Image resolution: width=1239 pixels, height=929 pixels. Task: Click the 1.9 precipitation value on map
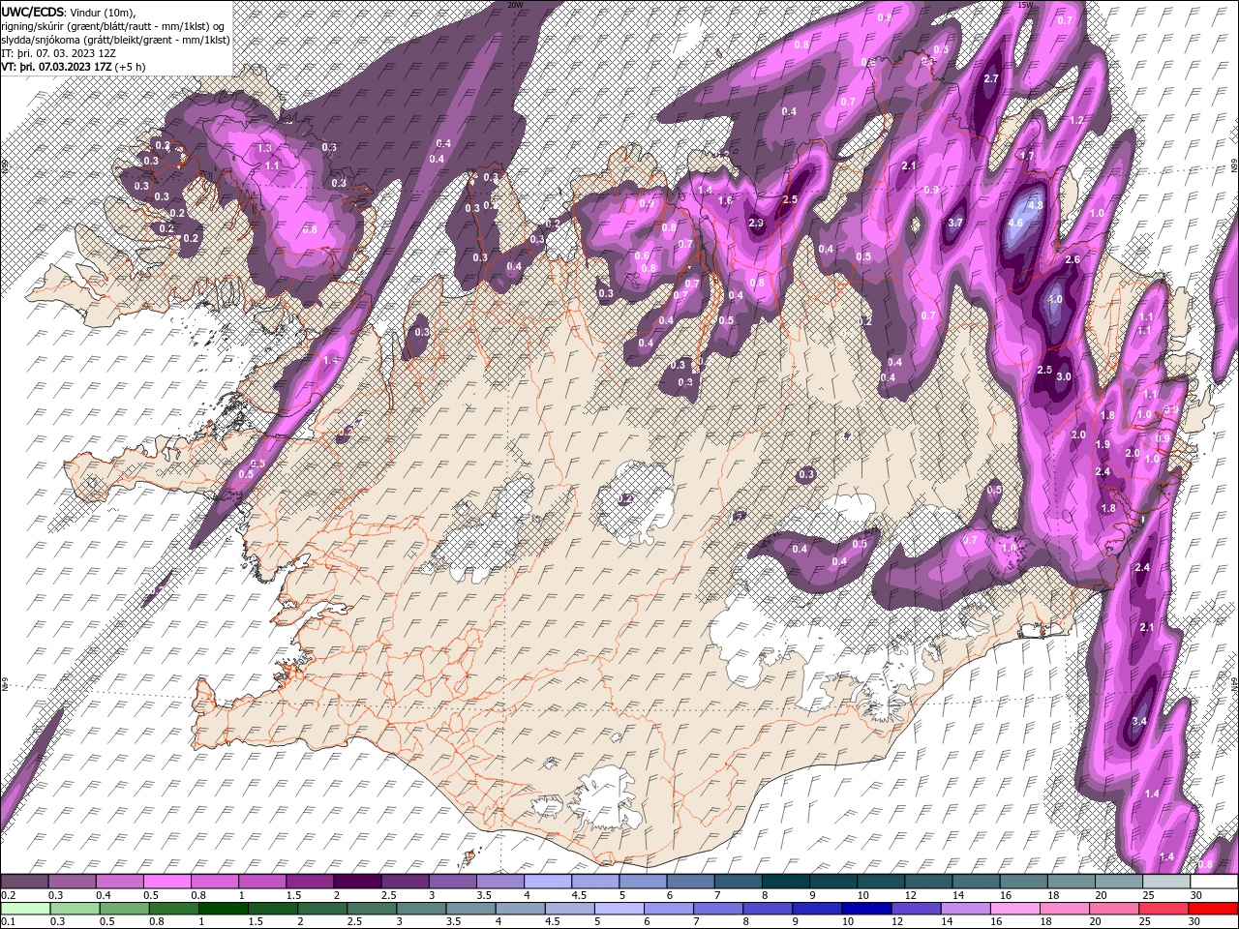click(x=1103, y=444)
